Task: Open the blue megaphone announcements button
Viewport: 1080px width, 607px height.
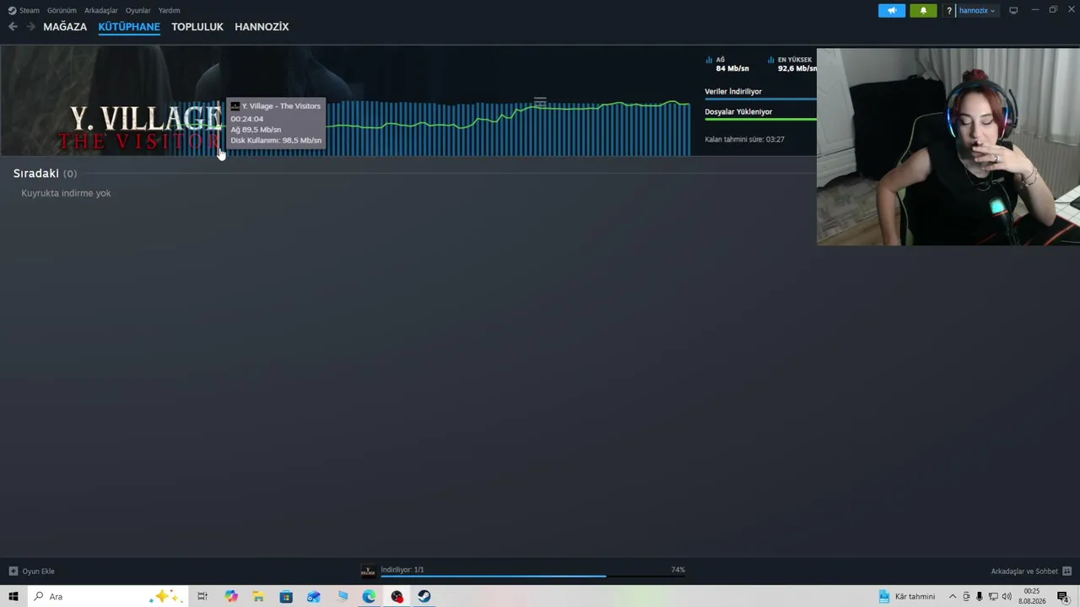Action: click(x=892, y=11)
